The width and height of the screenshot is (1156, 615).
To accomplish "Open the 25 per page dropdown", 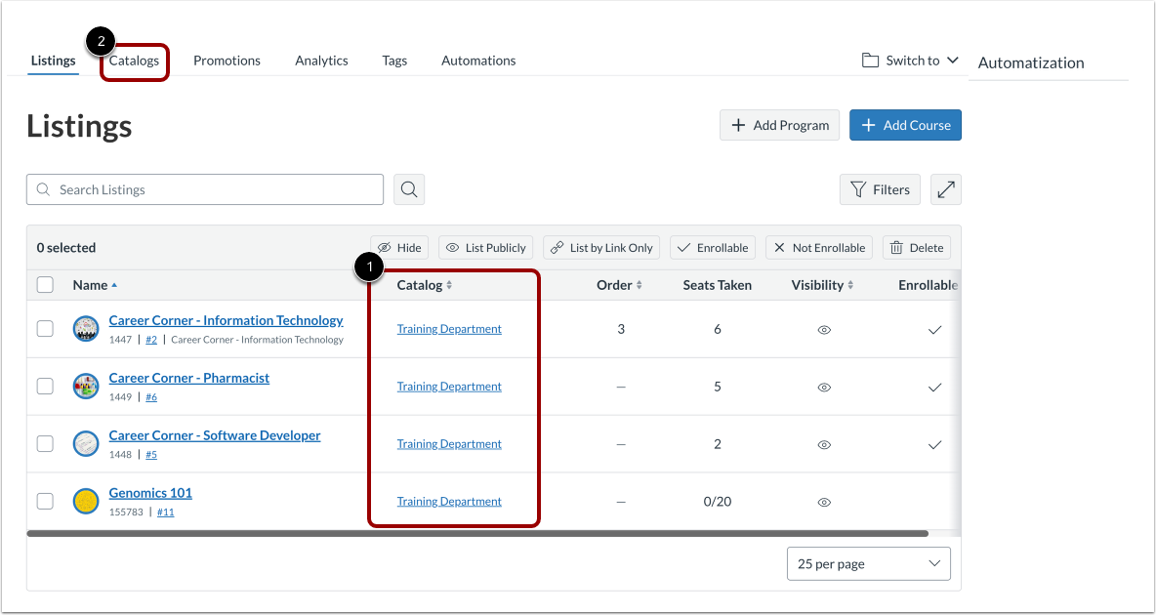I will pos(867,563).
